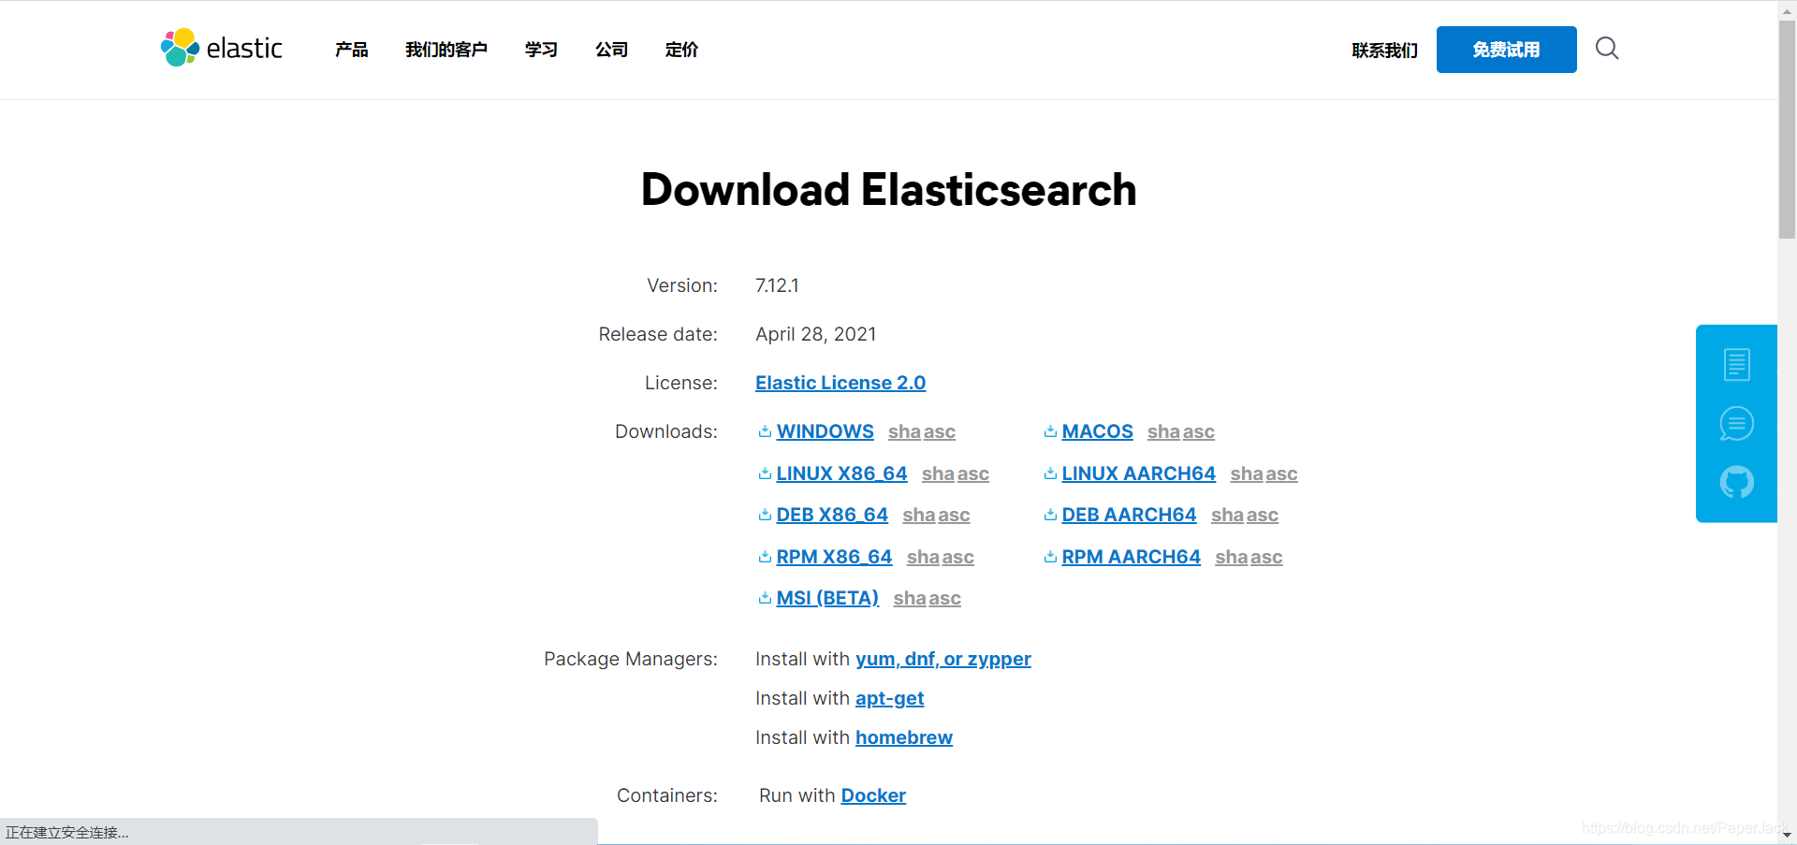Open sha checksum for LINUX AARCH64
The image size is (1797, 845).
point(1247,473)
